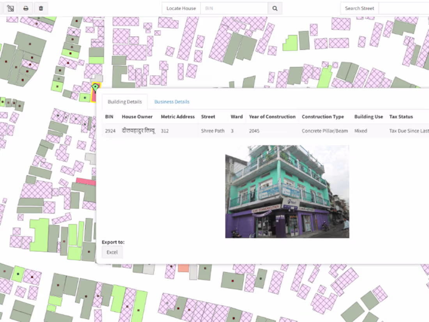429x322 pixels.
Task: Click the Year of Construction column header
Action: pos(272,116)
